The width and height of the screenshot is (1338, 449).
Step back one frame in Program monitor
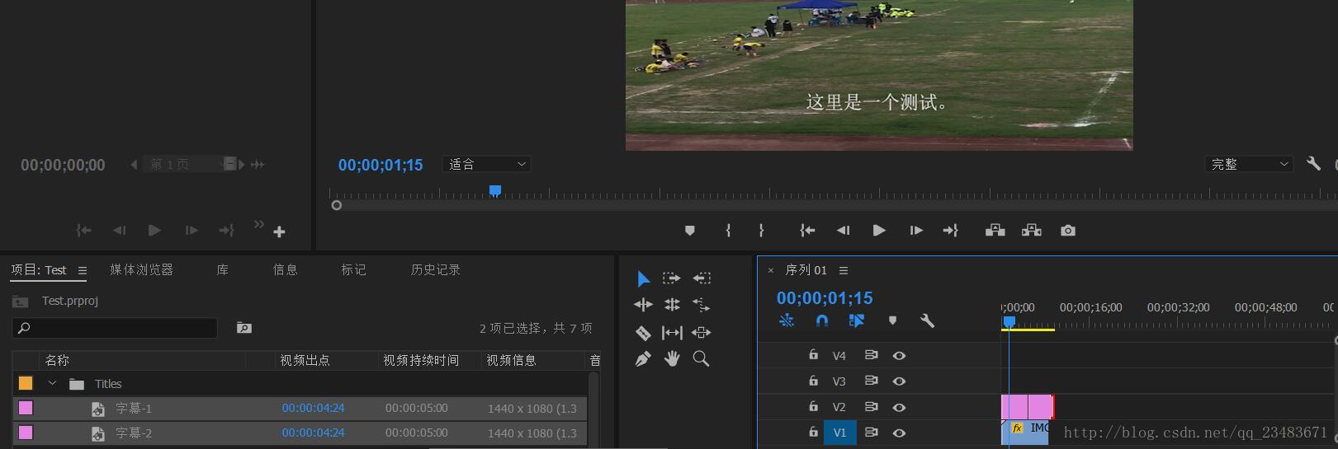pos(843,231)
